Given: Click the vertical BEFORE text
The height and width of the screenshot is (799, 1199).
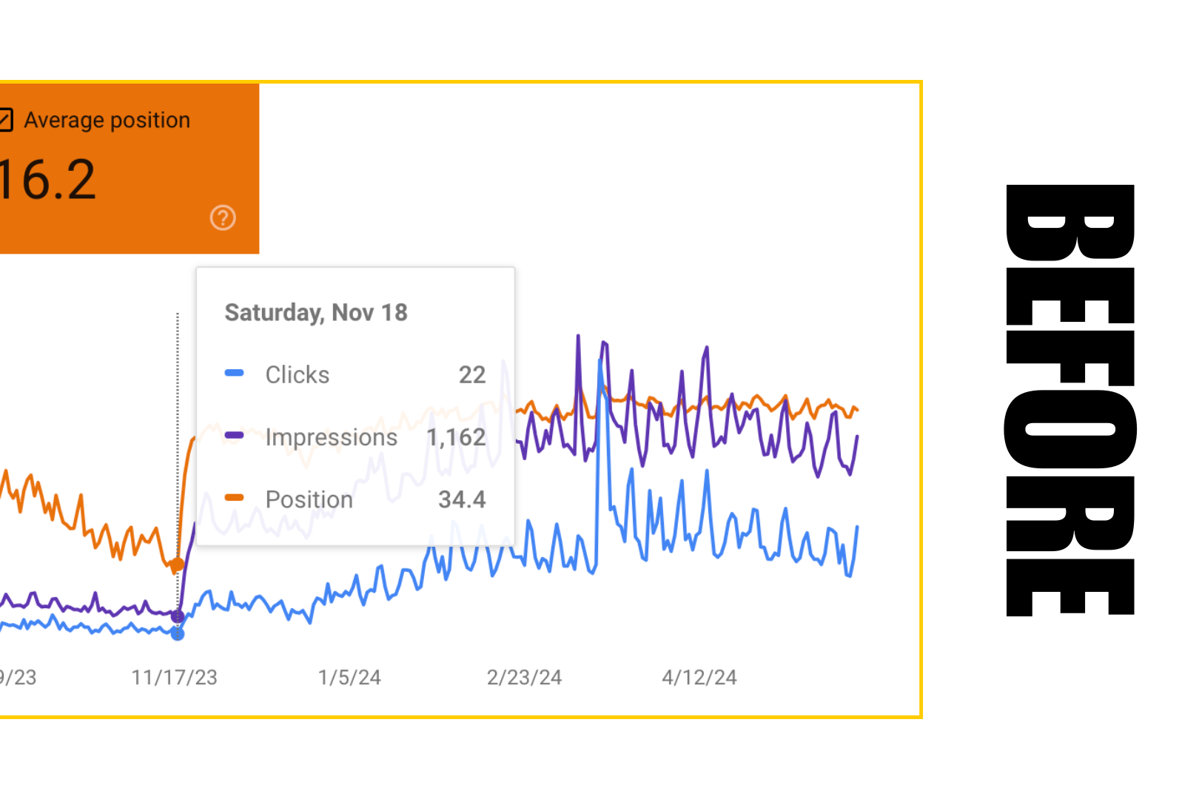Looking at the screenshot, I should 1069,399.
